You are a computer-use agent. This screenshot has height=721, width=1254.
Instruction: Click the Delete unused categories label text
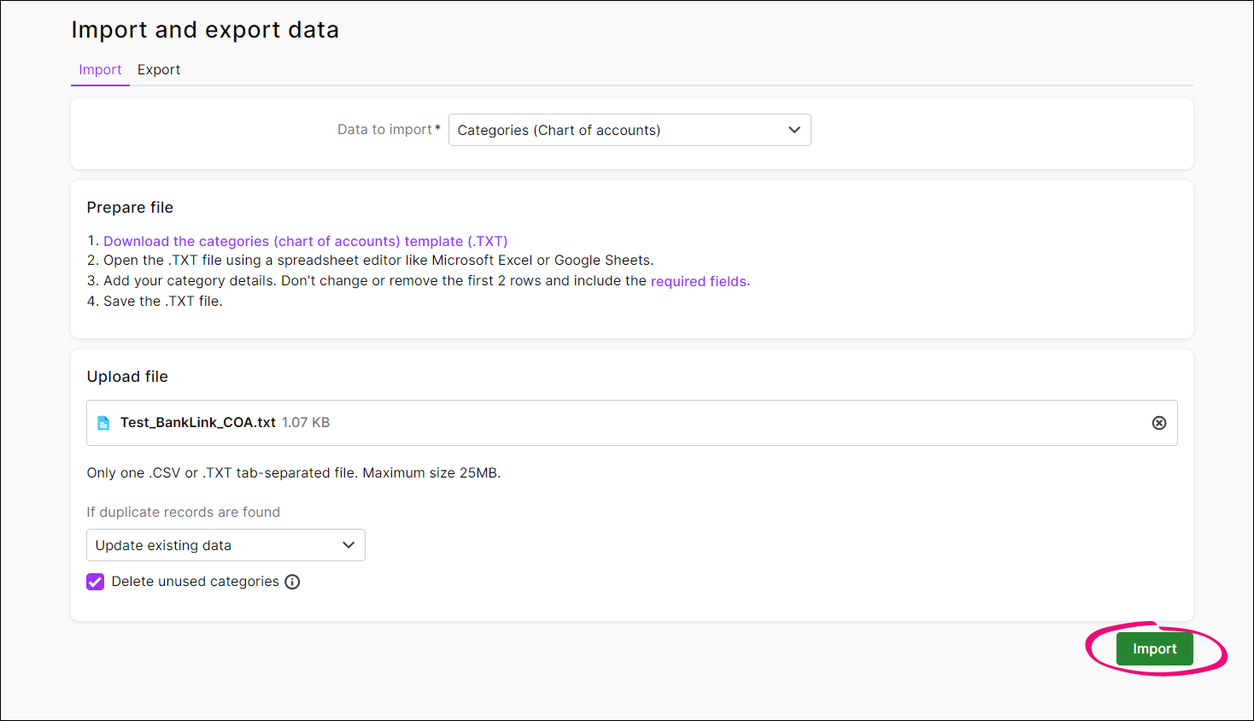[x=195, y=582]
